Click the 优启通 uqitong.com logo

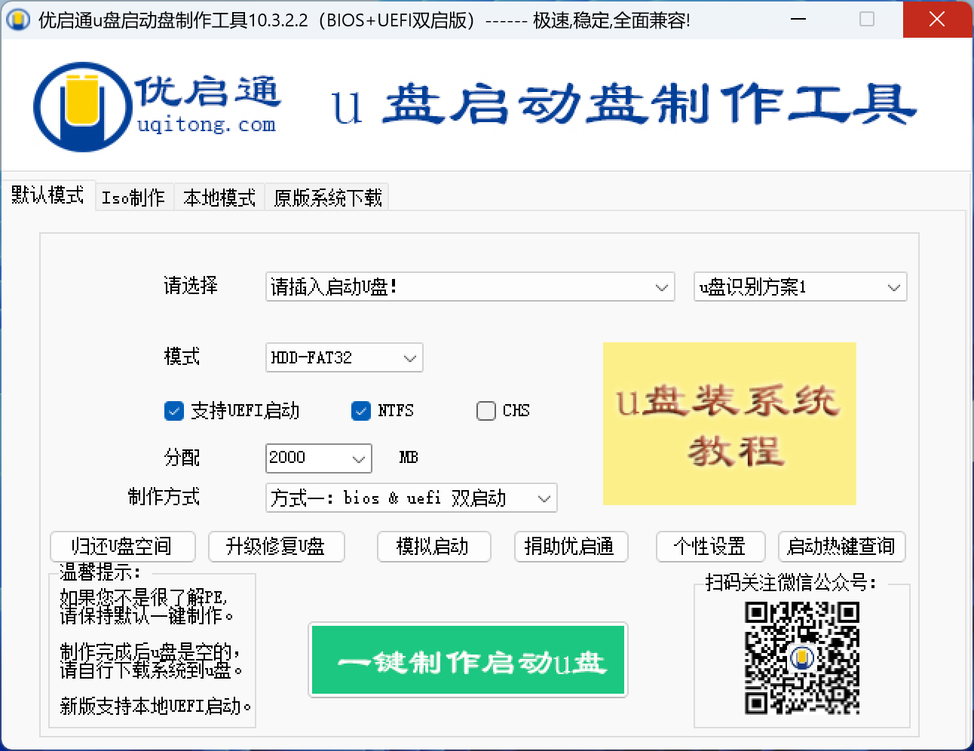157,106
